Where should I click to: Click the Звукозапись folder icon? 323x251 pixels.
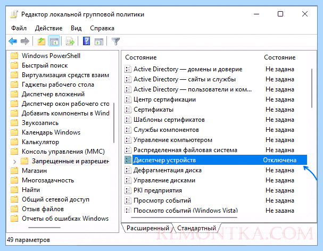14,123
